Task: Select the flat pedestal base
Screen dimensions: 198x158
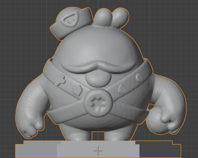Action: (98, 149)
